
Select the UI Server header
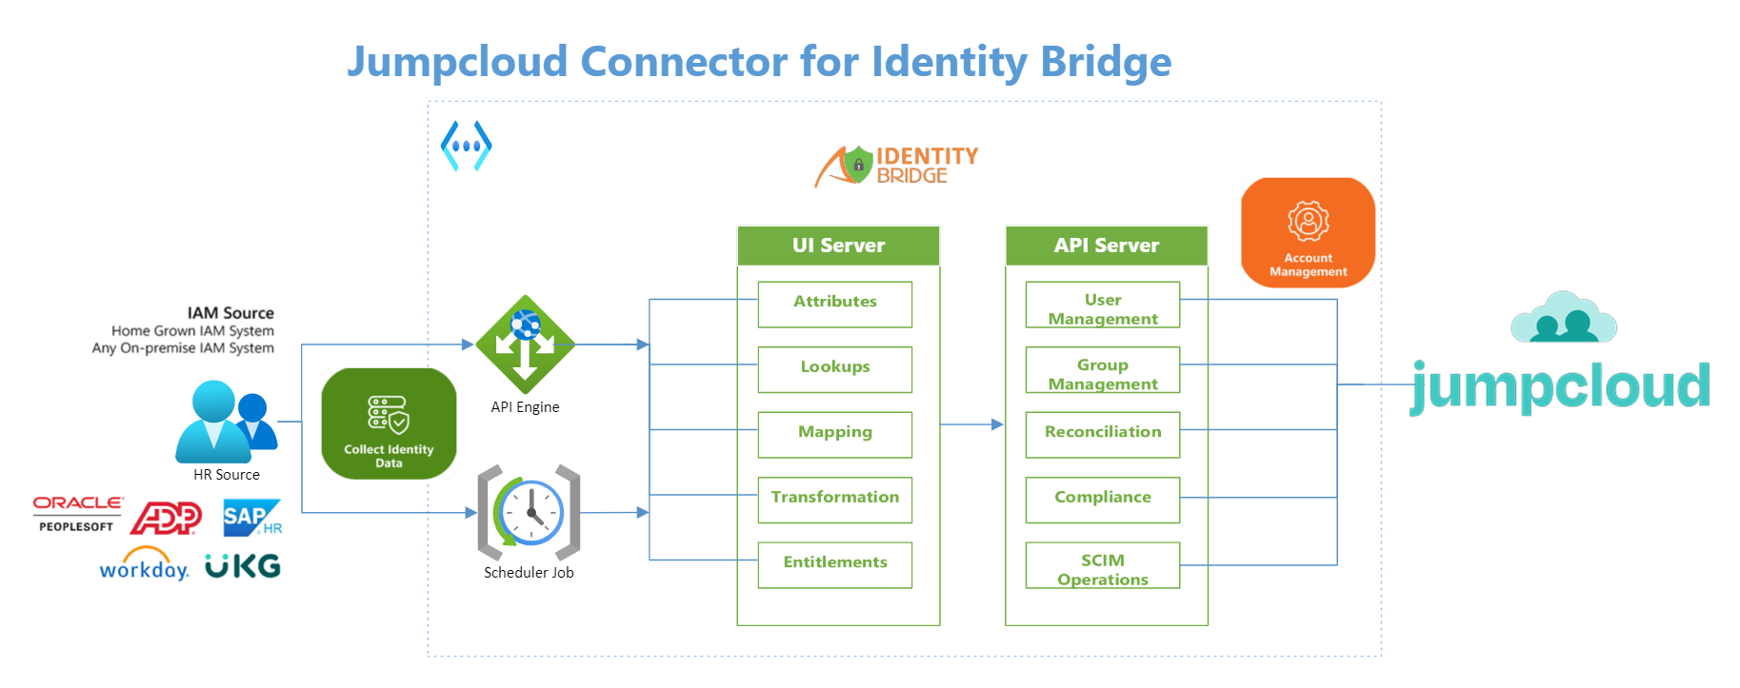point(838,246)
